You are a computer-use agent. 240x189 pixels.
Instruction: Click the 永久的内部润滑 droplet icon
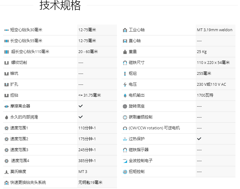(6, 117)
